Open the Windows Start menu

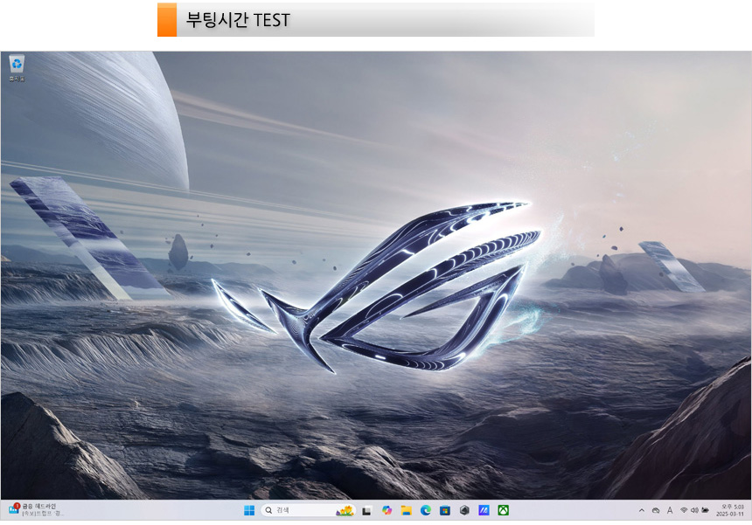(248, 510)
